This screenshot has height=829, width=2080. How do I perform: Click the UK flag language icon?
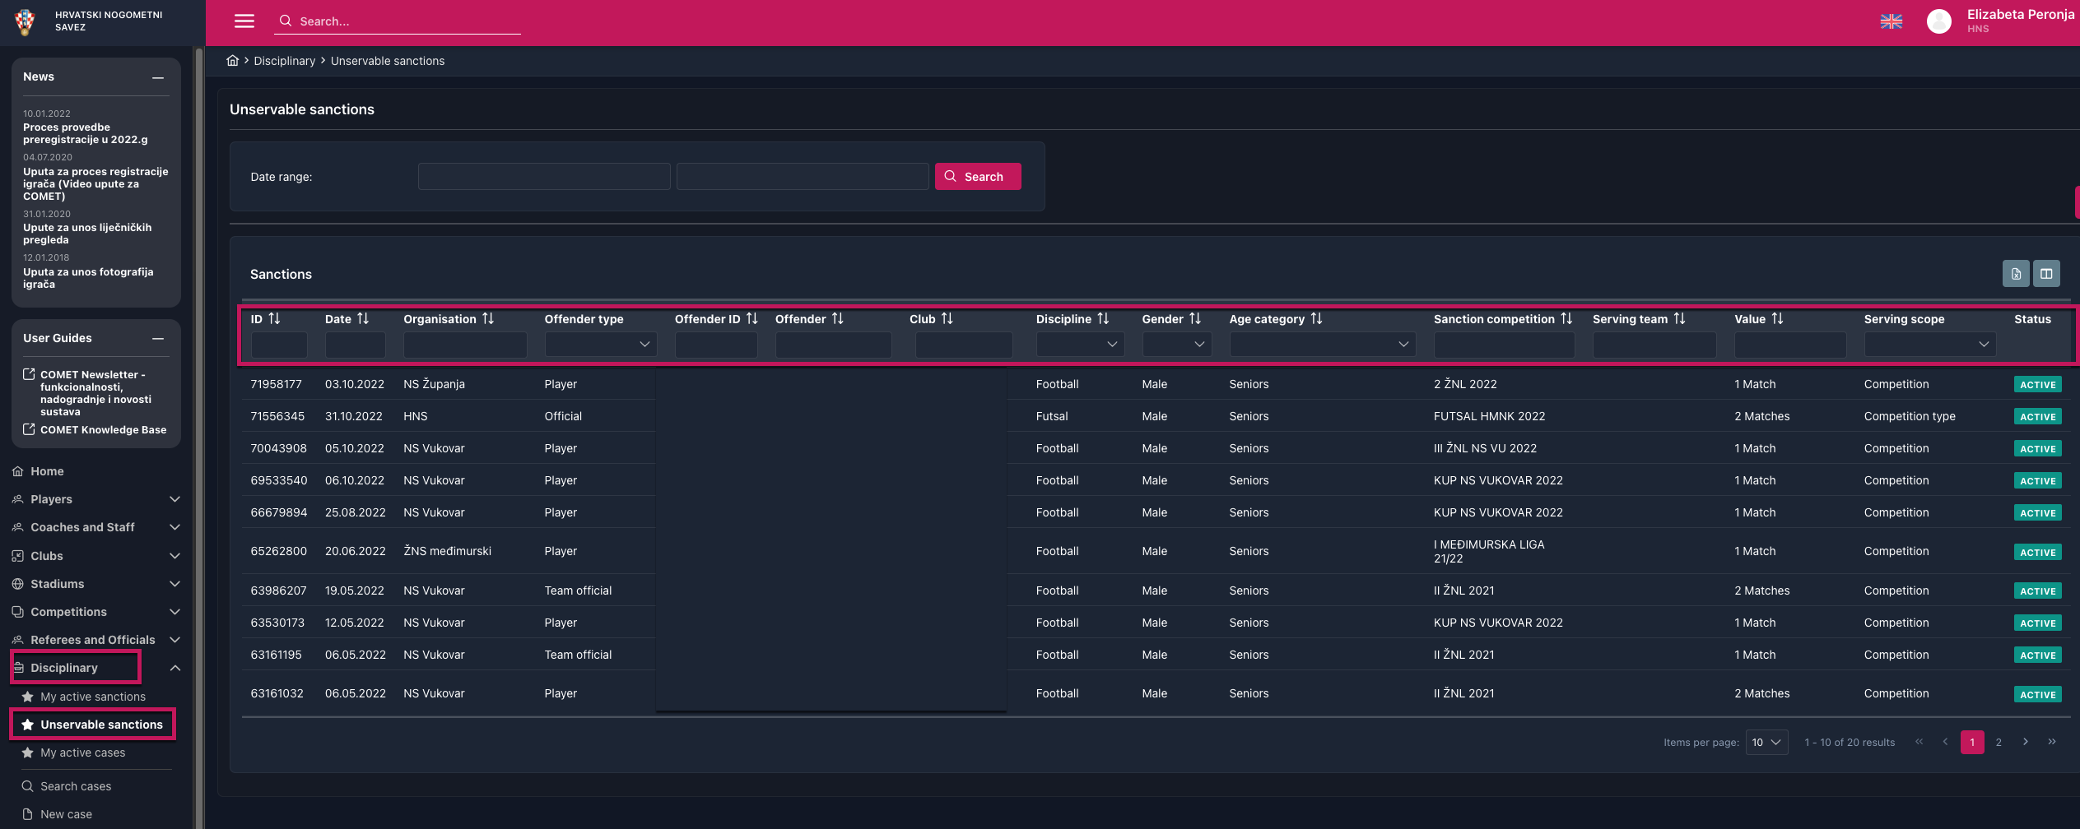point(1891,21)
